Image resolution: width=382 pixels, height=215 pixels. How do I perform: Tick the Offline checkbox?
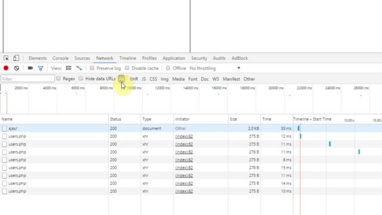[x=168, y=67]
